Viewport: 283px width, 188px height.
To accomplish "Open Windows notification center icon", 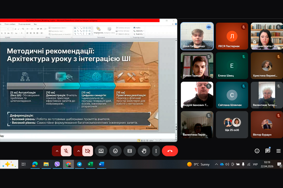I will pyautogui.click(x=280, y=164).
